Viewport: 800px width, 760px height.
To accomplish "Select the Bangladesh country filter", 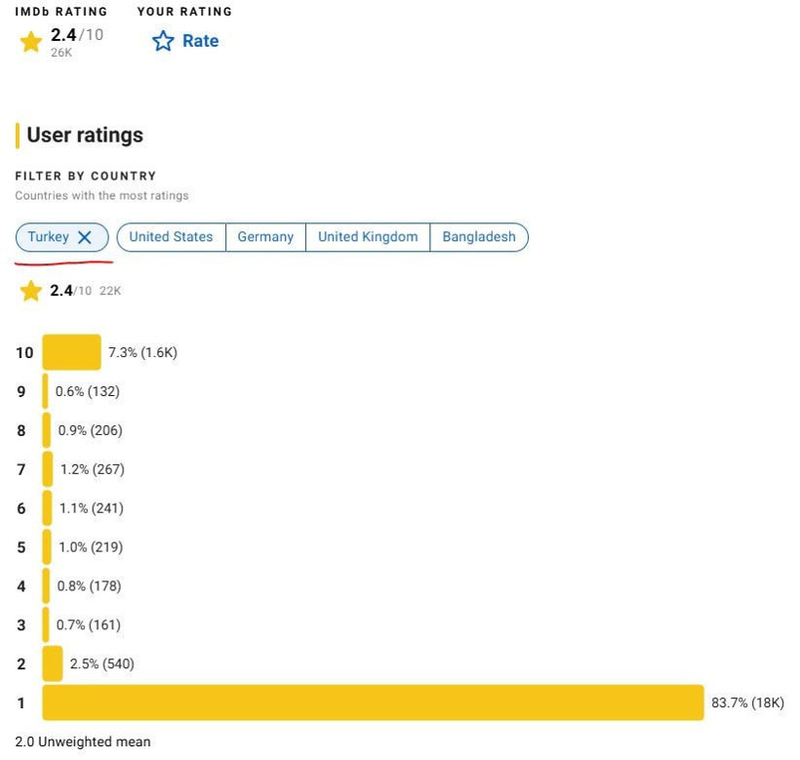I will coord(479,237).
